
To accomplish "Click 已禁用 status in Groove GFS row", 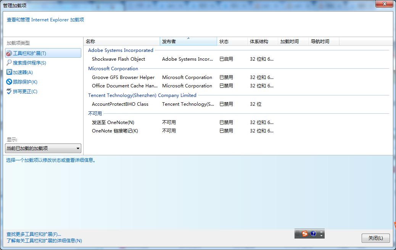I will (x=226, y=77).
